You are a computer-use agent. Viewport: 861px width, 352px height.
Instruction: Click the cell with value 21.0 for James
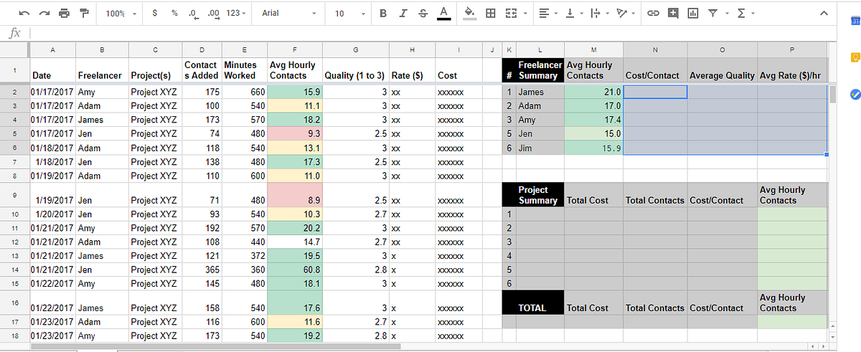pos(593,92)
